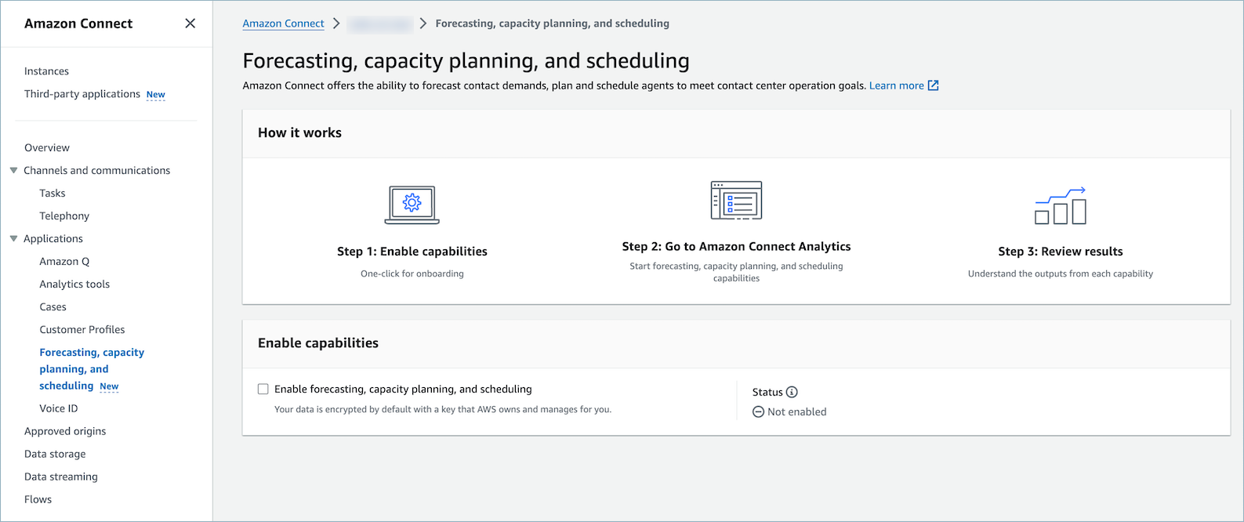Enable forecasting, capacity planning, and scheduling
The image size is (1244, 522).
pyautogui.click(x=263, y=388)
